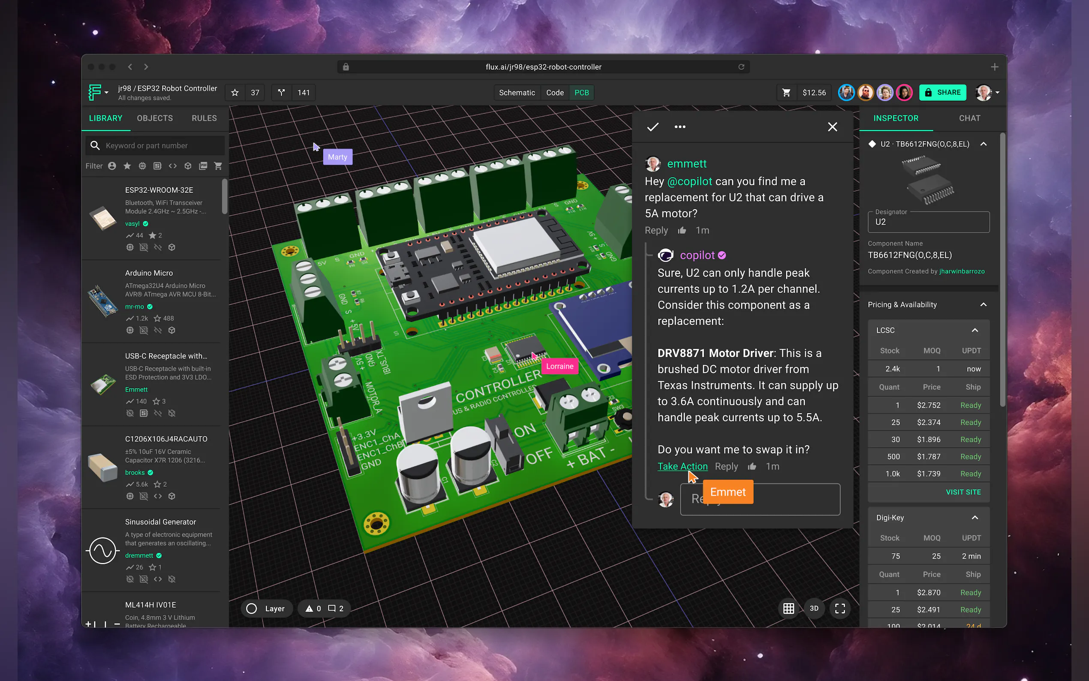
Task: Click Take Action on copilot's suggestion
Action: (683, 466)
